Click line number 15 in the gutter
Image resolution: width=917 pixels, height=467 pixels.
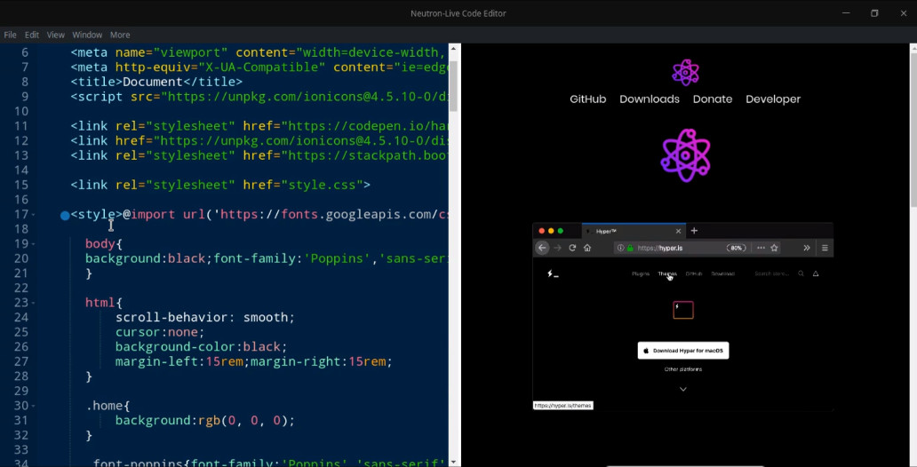(21, 185)
